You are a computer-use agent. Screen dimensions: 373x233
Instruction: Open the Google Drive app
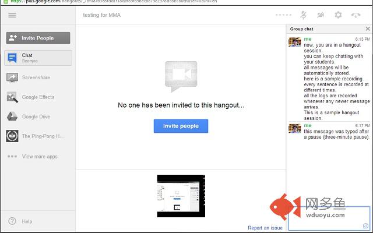click(38, 116)
